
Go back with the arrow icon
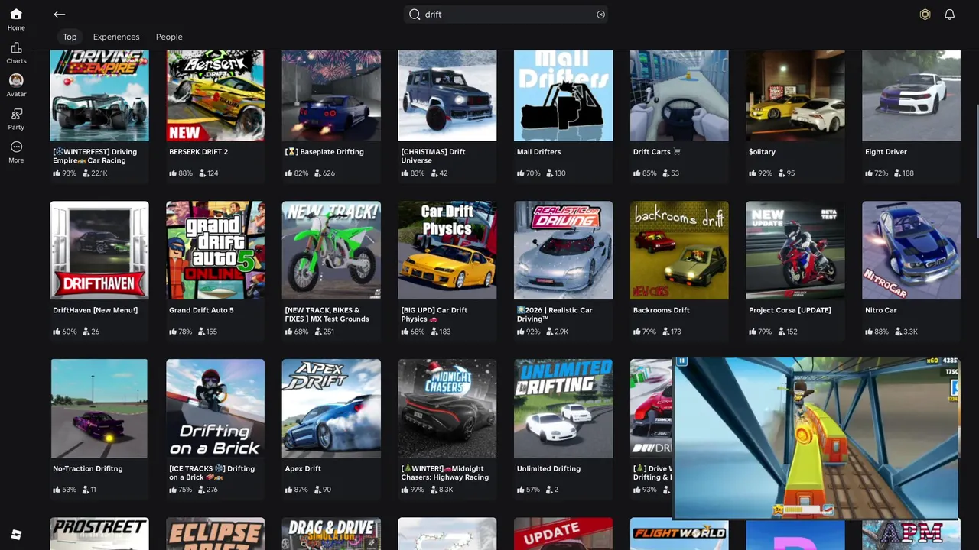(59, 15)
